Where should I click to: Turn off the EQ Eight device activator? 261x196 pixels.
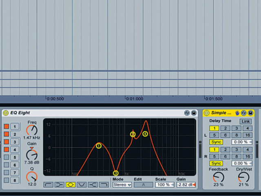coord(6,113)
